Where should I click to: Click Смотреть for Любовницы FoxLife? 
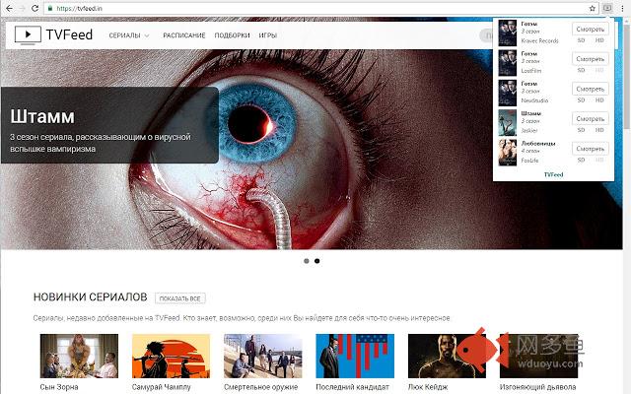click(x=591, y=149)
